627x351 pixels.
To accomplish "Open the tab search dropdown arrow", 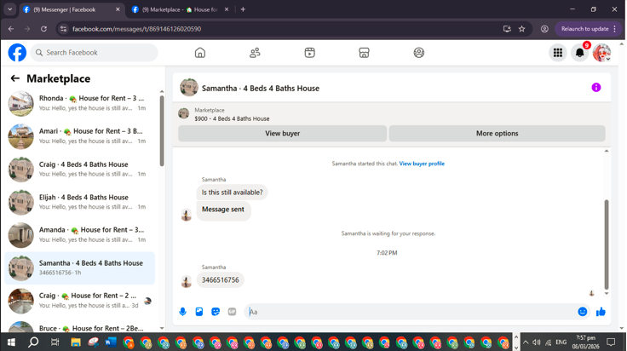I will point(9,9).
